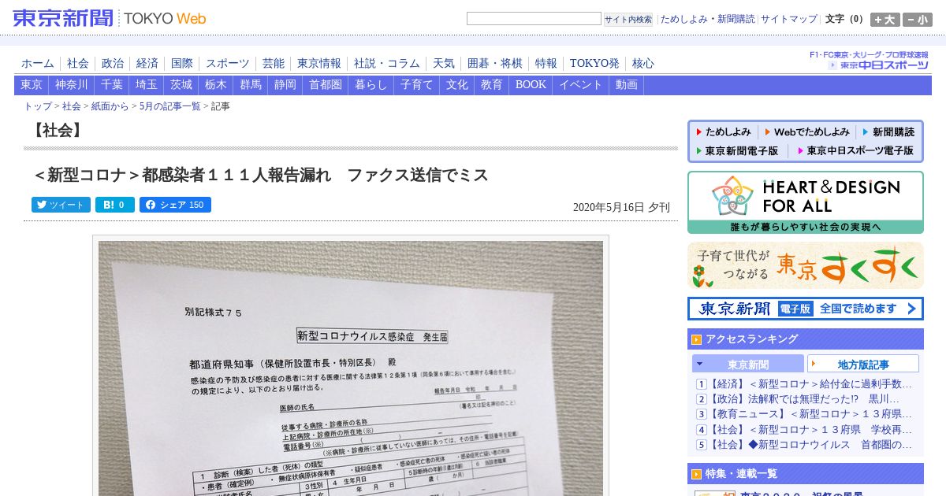Click 5月の記事一覧 in the breadcrumb
The image size is (946, 496).
tap(169, 106)
